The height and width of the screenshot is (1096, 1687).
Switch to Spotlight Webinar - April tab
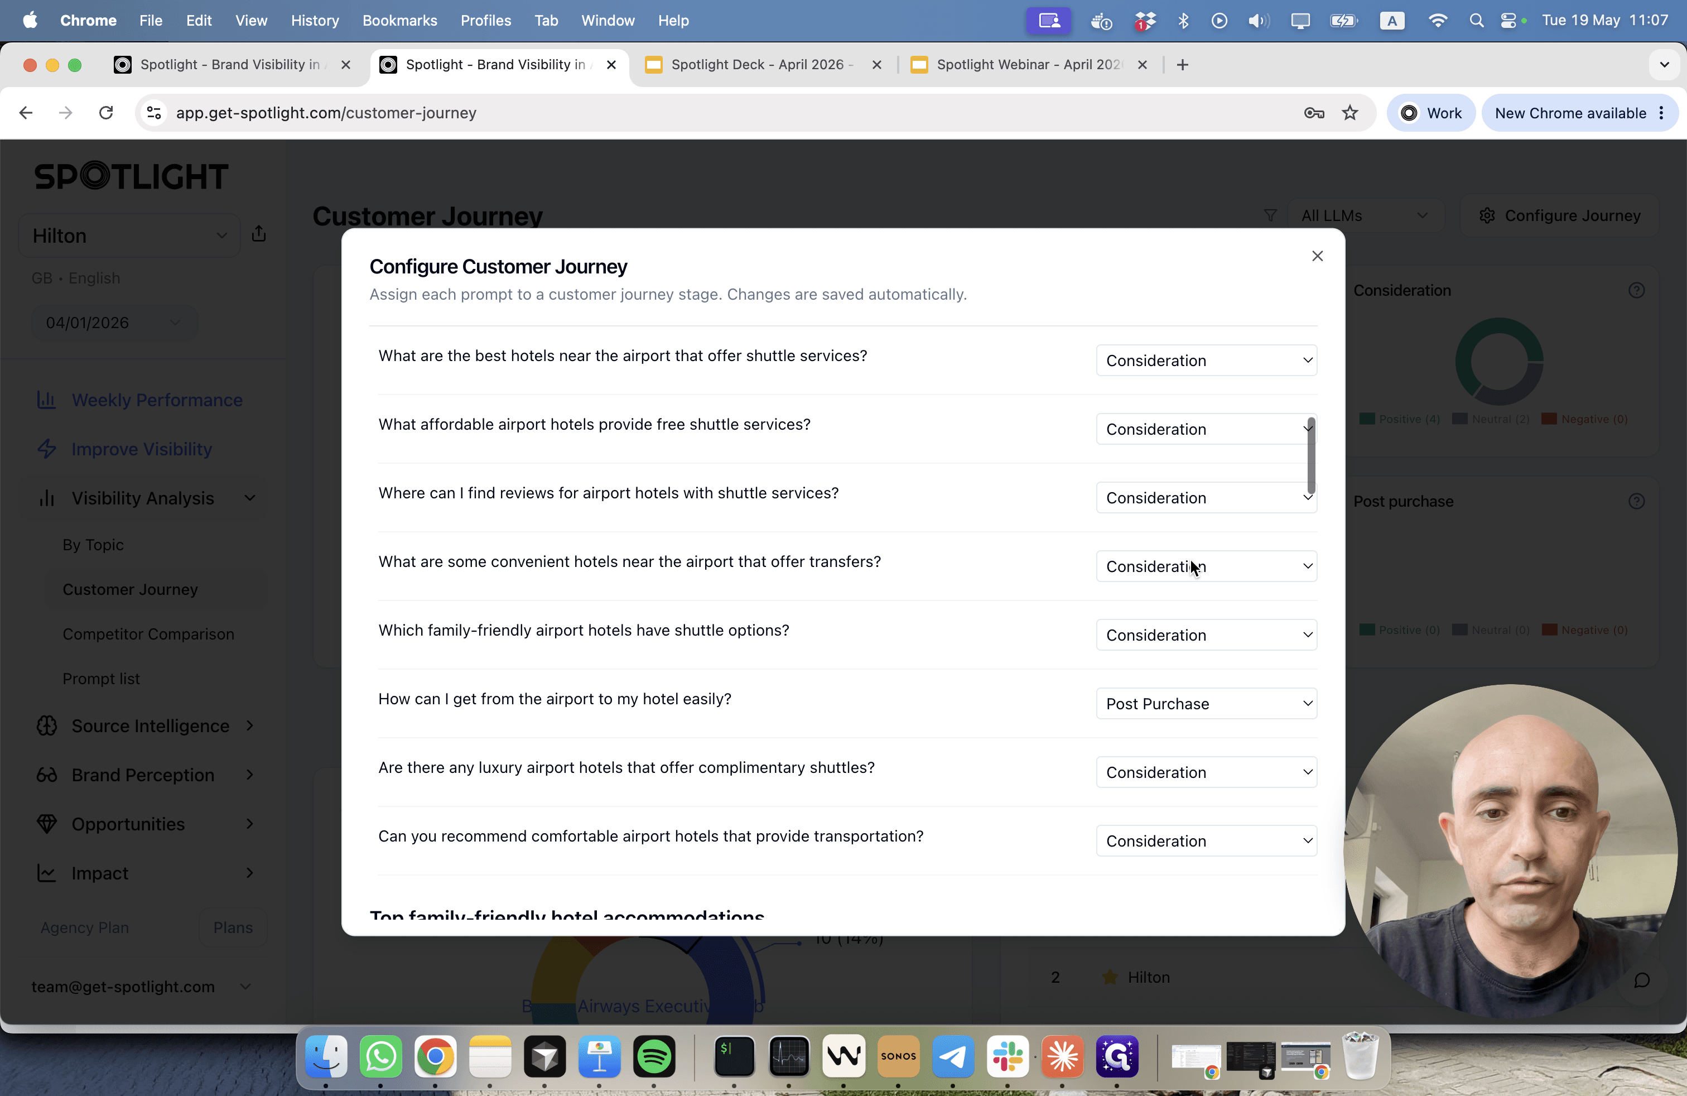point(1028,65)
